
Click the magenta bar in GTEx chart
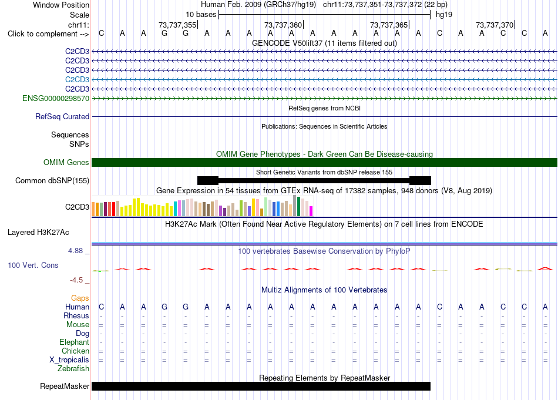tap(311, 211)
